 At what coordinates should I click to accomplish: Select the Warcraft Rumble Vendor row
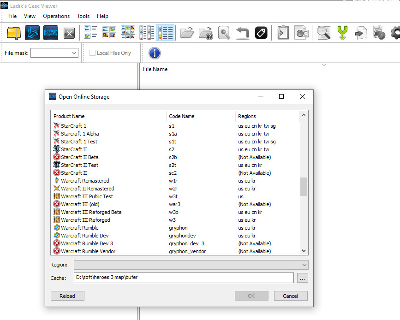coord(176,251)
